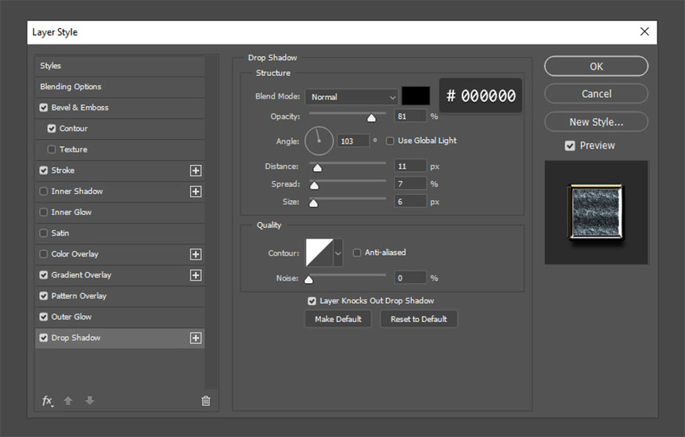This screenshot has width=685, height=437.
Task: Toggle the Preview checkbox
Action: click(x=570, y=145)
